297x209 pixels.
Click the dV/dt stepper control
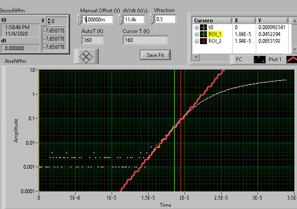click(120, 19)
